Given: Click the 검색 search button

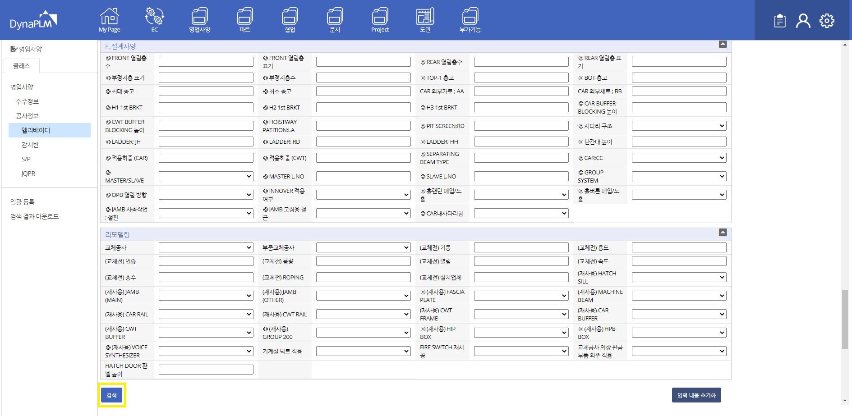Looking at the screenshot, I should click(x=111, y=395).
